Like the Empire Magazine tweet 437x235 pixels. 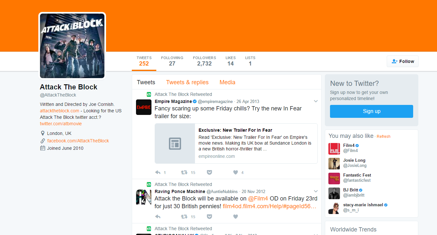(236, 172)
